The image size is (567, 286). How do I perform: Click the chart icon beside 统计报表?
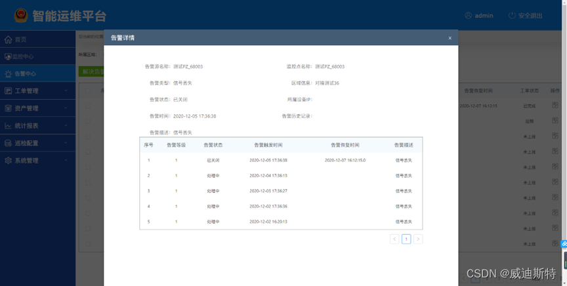click(x=8, y=126)
